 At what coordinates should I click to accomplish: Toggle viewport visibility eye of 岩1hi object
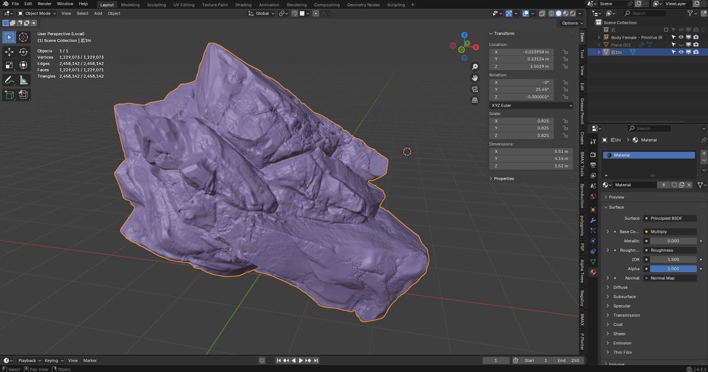pos(681,52)
